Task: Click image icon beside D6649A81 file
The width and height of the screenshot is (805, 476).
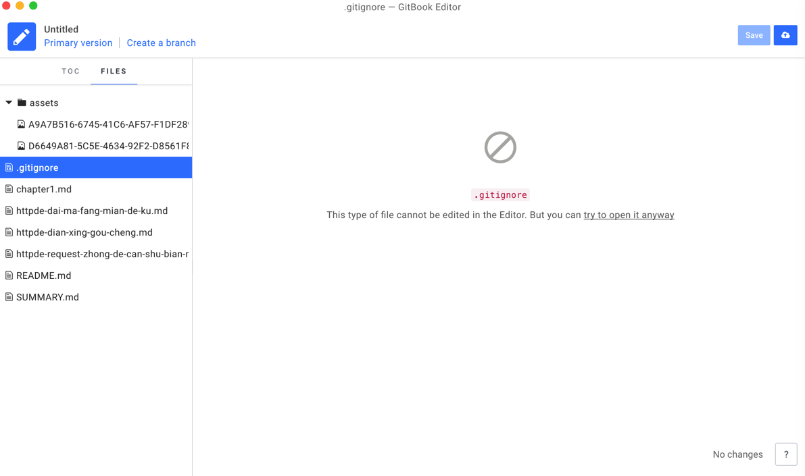Action: click(21, 146)
